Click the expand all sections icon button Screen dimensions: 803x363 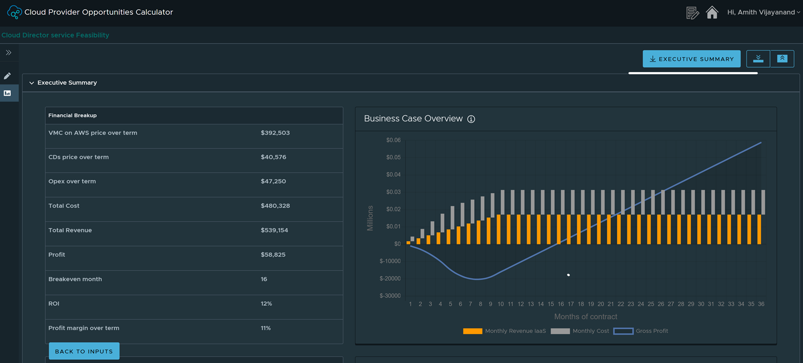(758, 59)
